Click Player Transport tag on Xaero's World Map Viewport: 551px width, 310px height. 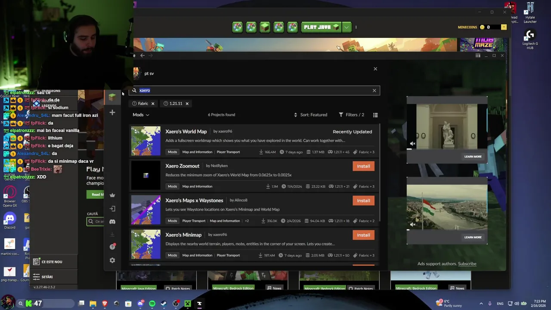tap(228, 152)
